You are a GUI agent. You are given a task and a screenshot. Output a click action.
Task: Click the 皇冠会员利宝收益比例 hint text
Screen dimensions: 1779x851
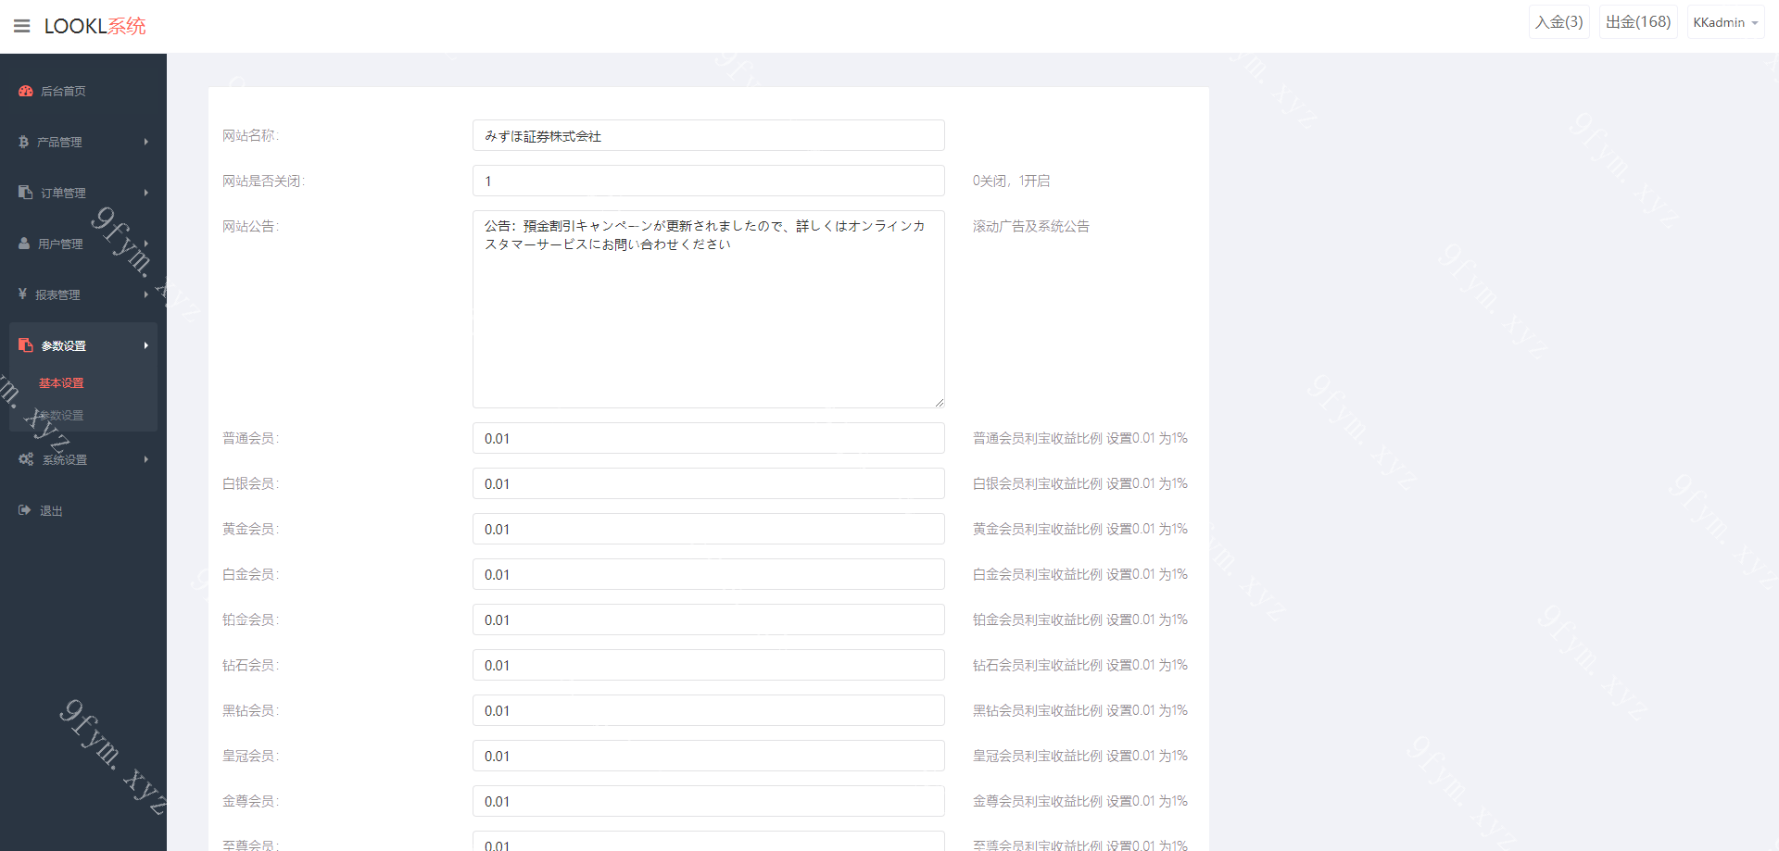(x=1080, y=756)
